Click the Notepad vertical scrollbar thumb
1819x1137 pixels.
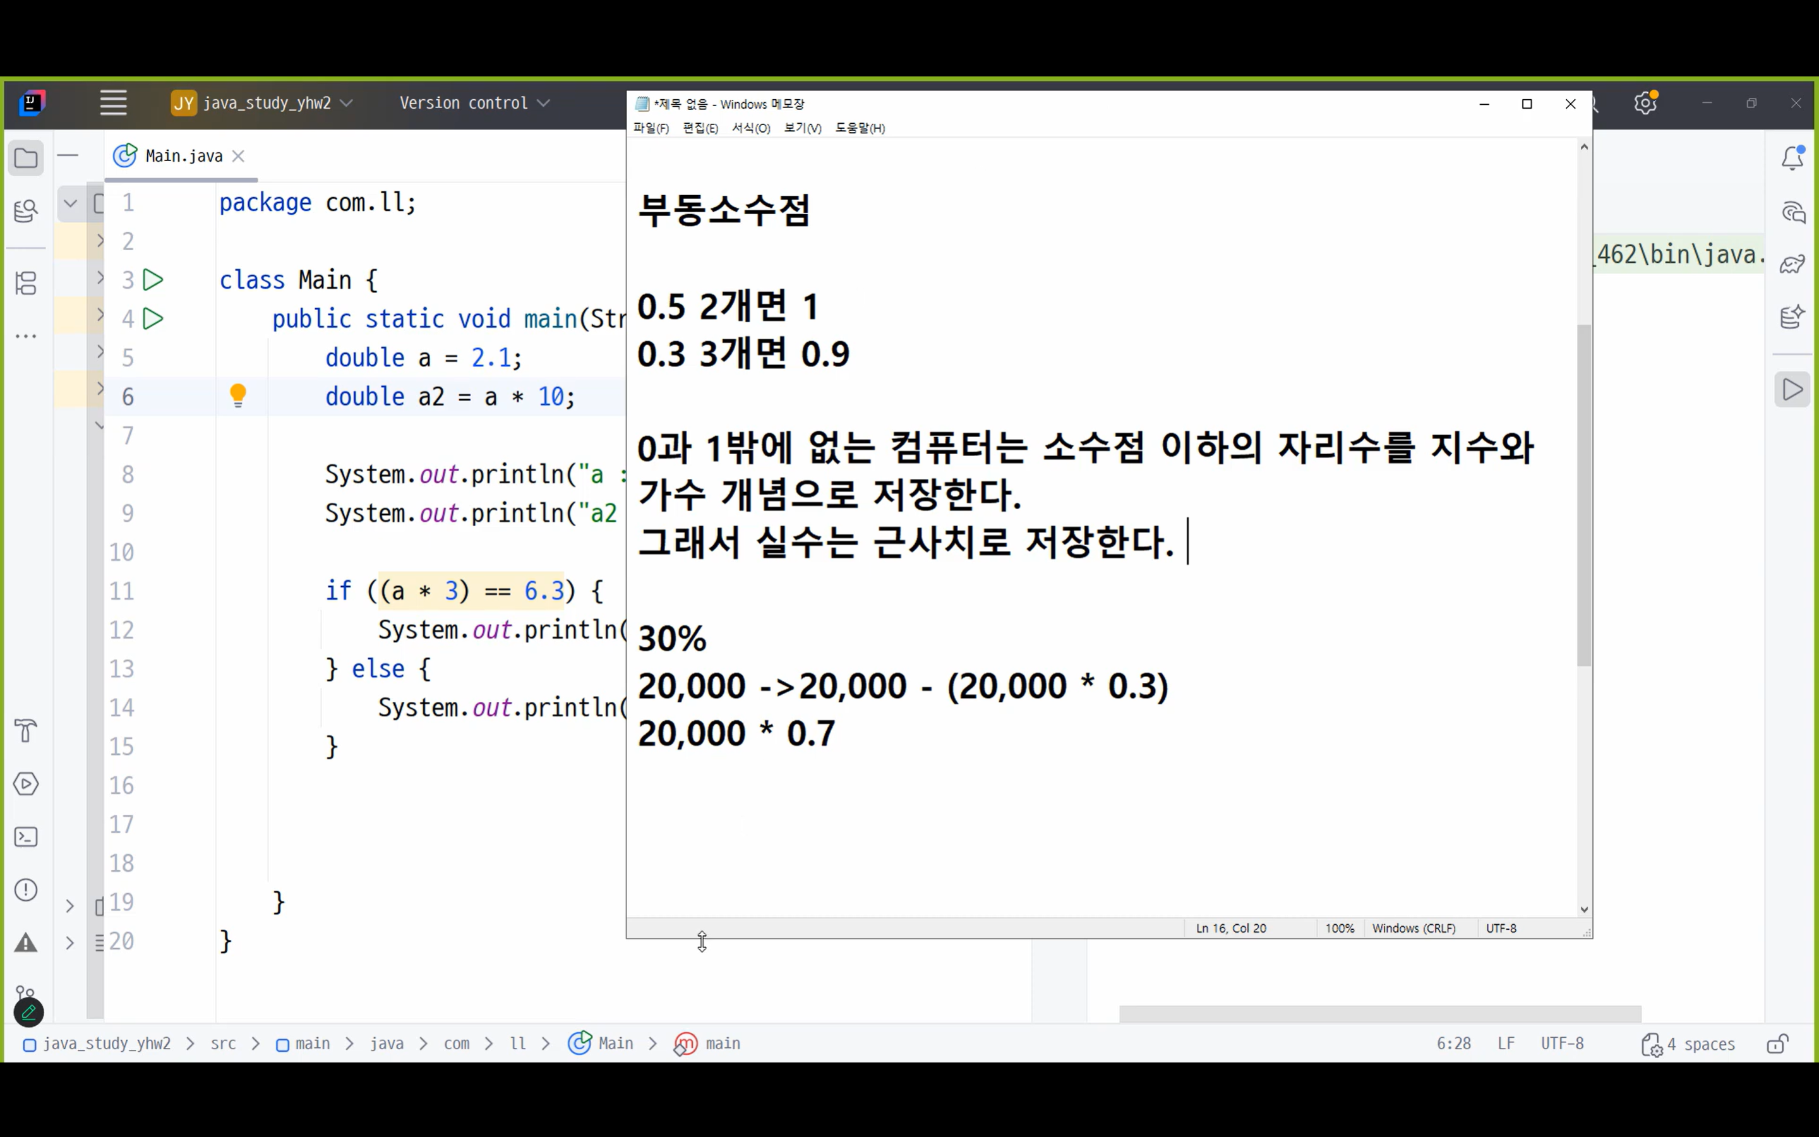pos(1584,495)
